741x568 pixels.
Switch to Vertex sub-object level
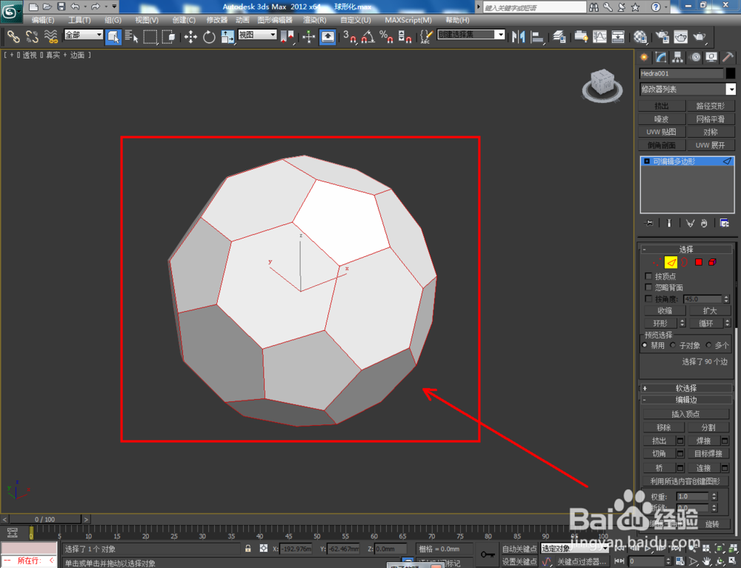[657, 262]
